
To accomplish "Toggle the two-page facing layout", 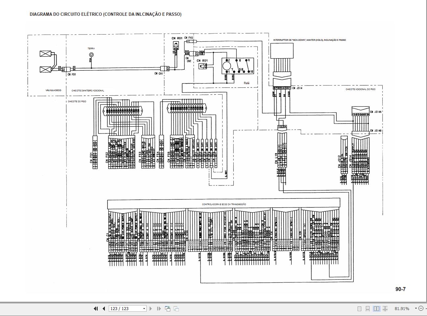I will point(376,308).
